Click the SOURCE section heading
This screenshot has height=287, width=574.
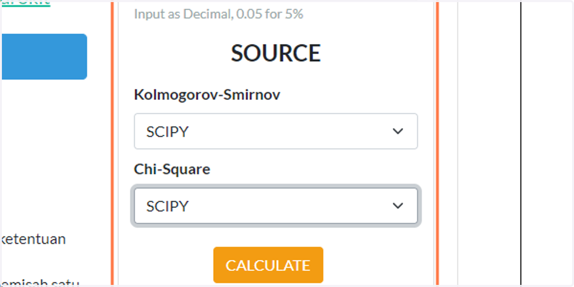276,53
